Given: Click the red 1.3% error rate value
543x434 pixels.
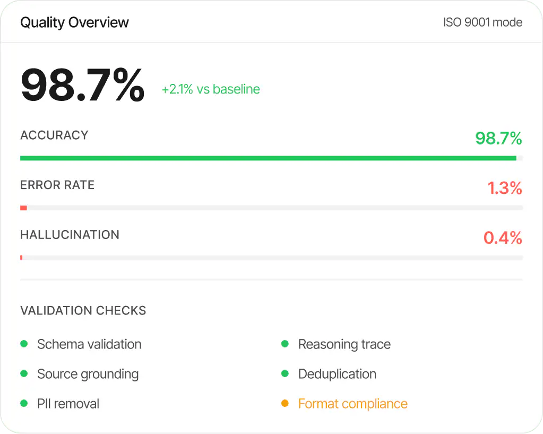Looking at the screenshot, I should tap(505, 188).
